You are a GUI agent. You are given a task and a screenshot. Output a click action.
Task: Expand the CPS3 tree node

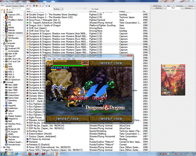click(4, 17)
